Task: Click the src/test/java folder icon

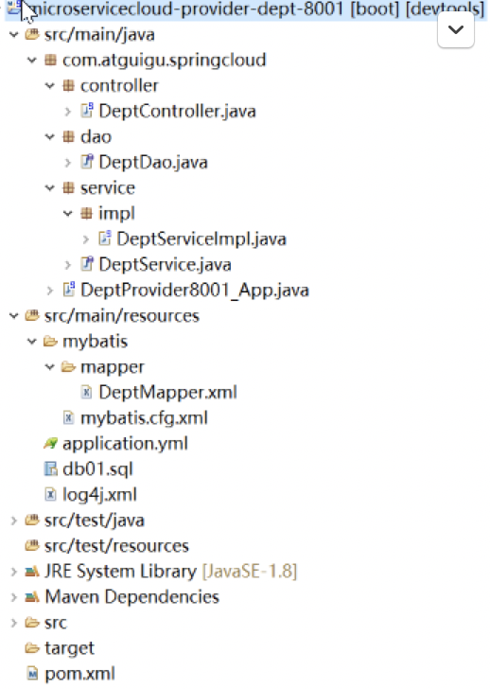Action: coord(32,520)
